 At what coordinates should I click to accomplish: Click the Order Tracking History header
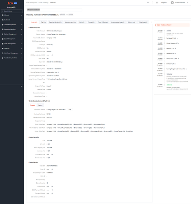pyautogui.click(x=172, y=25)
